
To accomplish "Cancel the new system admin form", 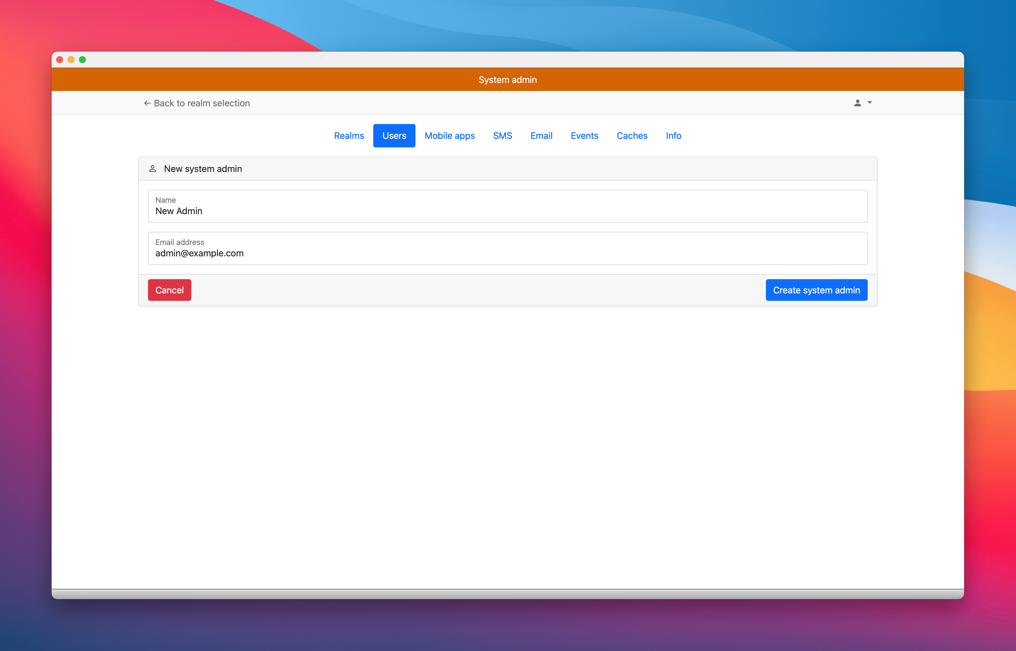I will 169,290.
